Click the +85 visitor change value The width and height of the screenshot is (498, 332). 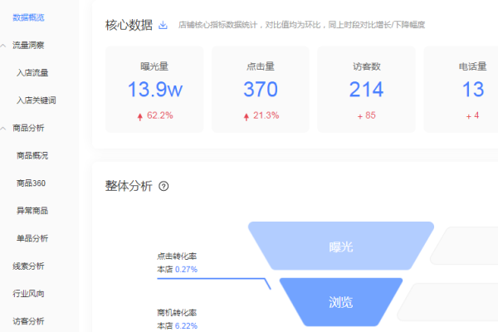point(367,115)
